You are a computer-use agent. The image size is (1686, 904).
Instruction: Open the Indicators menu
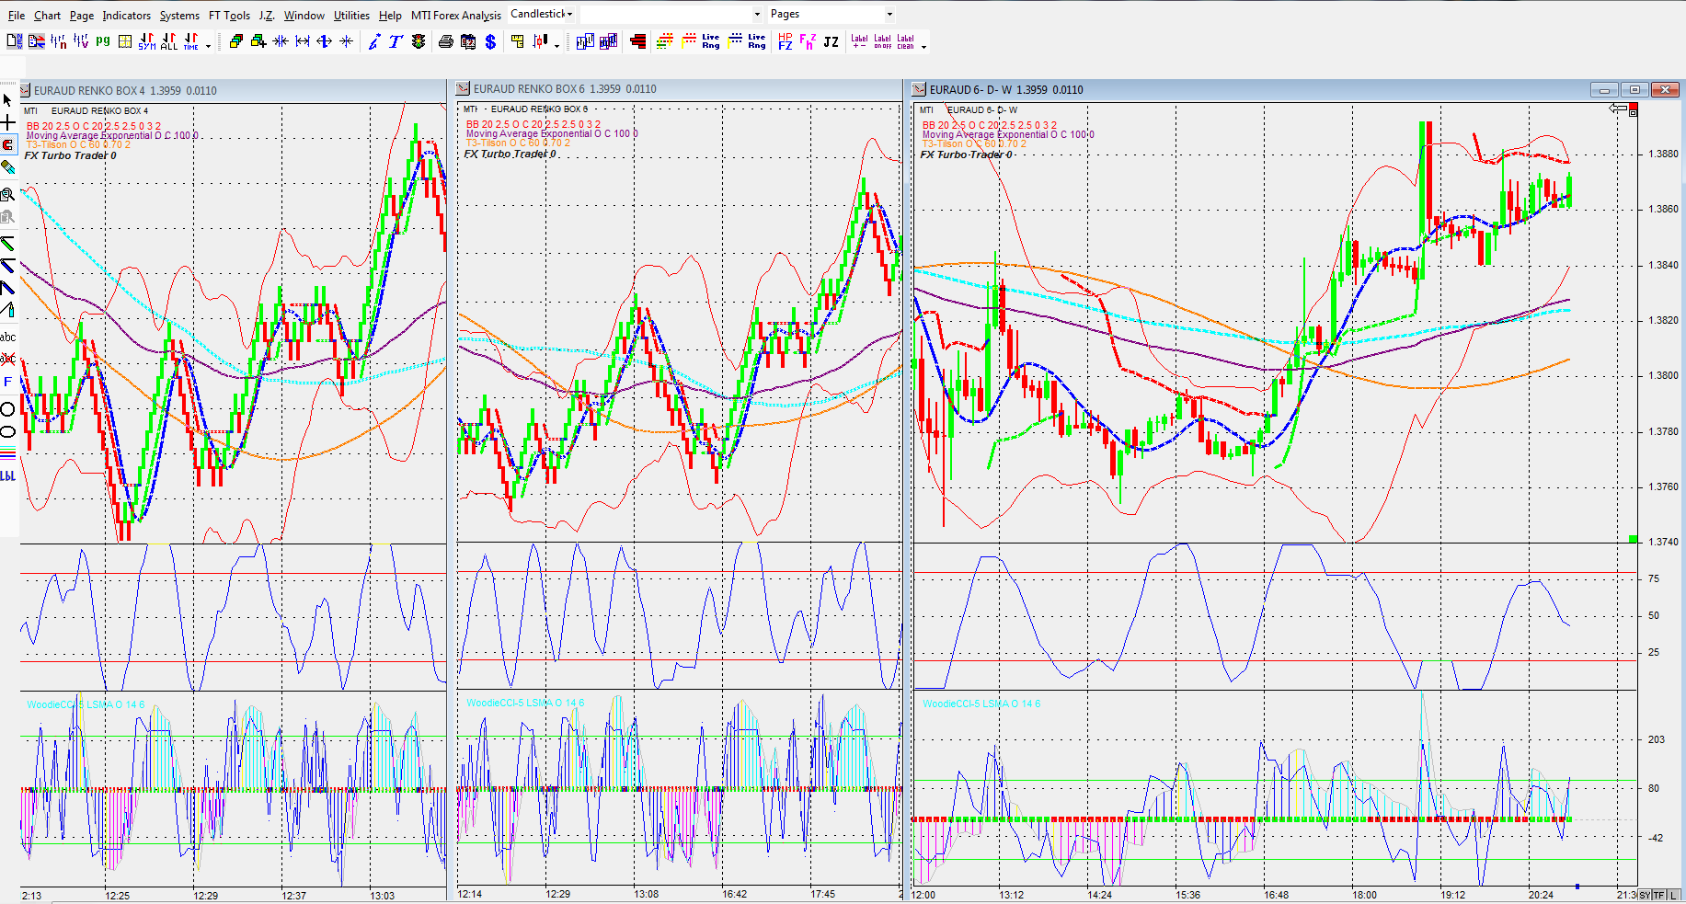pyautogui.click(x=126, y=16)
